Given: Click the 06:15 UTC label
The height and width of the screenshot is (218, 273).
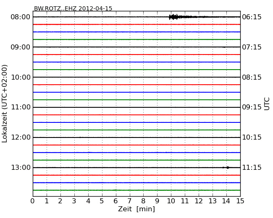Looking at the screenshot, I should pyautogui.click(x=252, y=17).
